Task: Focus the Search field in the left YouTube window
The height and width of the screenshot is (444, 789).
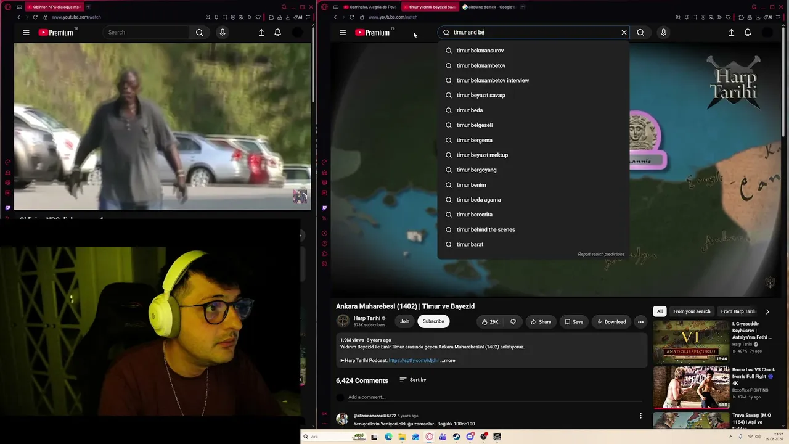Action: pos(145,33)
